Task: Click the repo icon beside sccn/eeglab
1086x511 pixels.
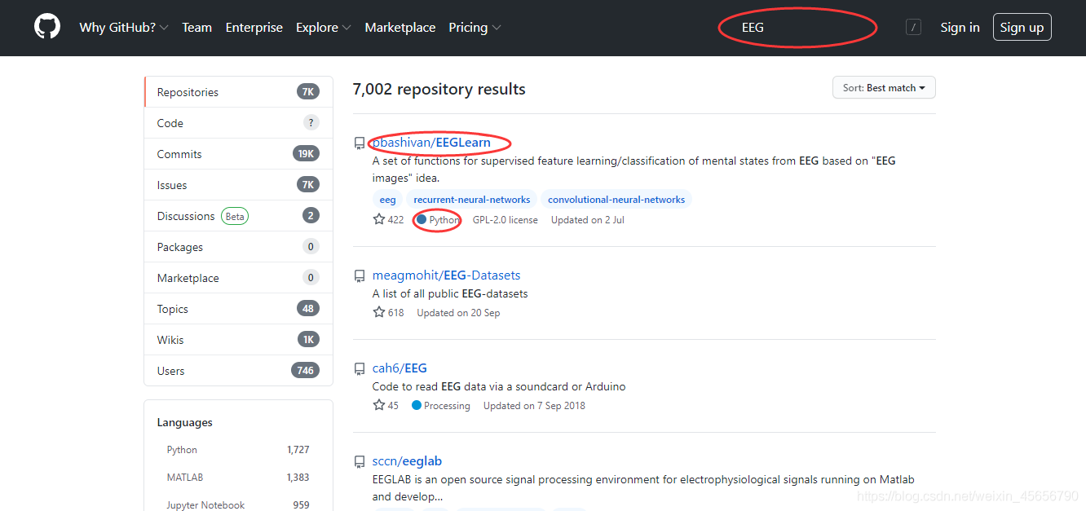Action: [360, 462]
